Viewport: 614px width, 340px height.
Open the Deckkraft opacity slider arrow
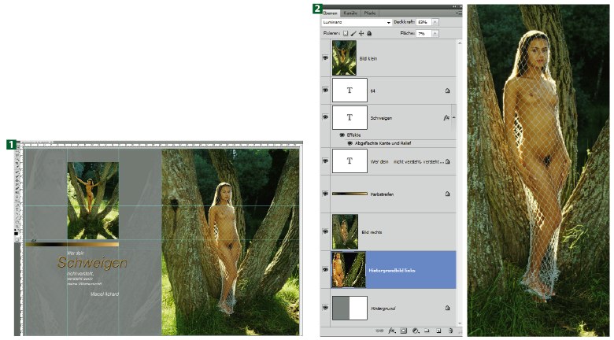(435, 23)
